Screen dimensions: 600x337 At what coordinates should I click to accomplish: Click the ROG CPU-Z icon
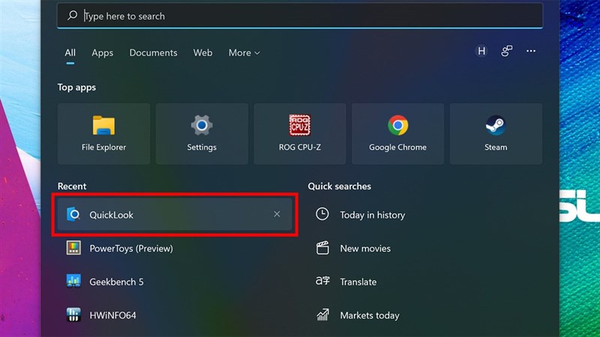tap(299, 125)
